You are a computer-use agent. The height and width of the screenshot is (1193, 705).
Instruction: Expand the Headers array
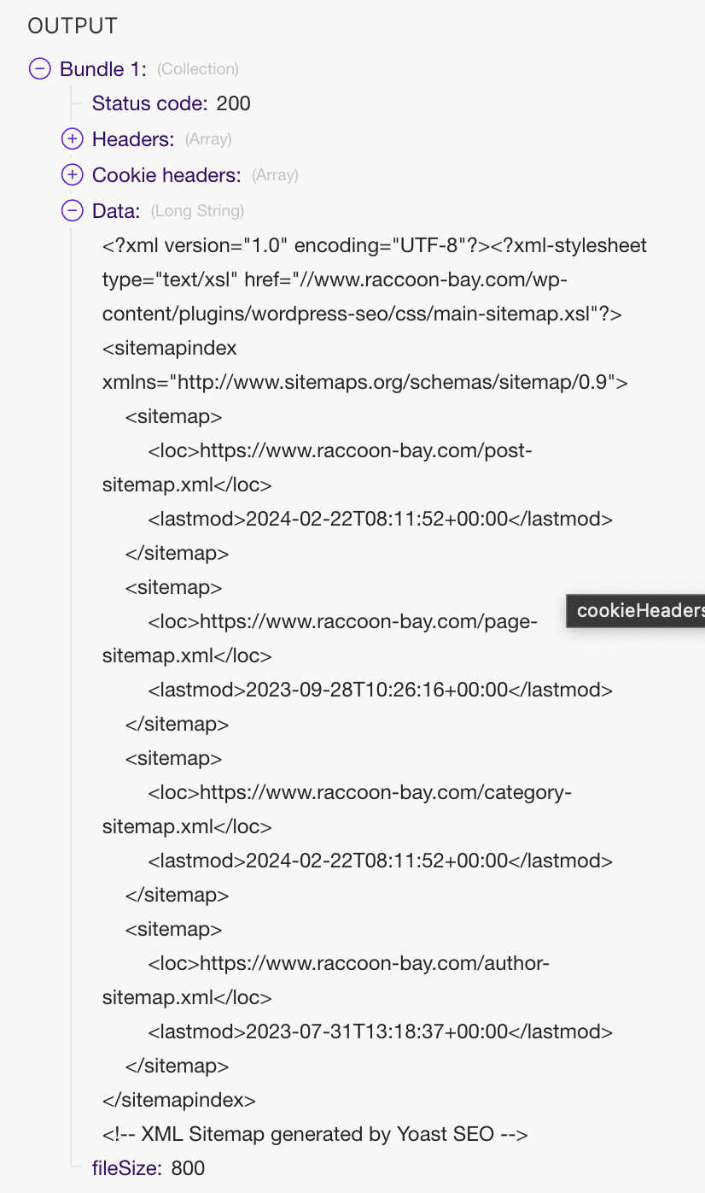pyautogui.click(x=73, y=139)
